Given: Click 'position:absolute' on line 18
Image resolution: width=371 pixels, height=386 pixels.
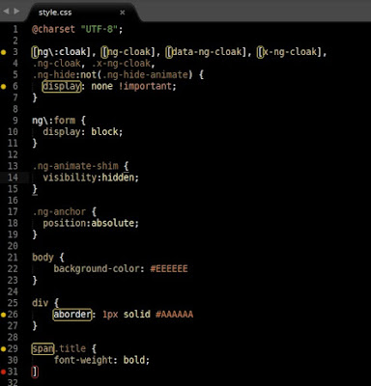Looking at the screenshot, I should point(91,223).
